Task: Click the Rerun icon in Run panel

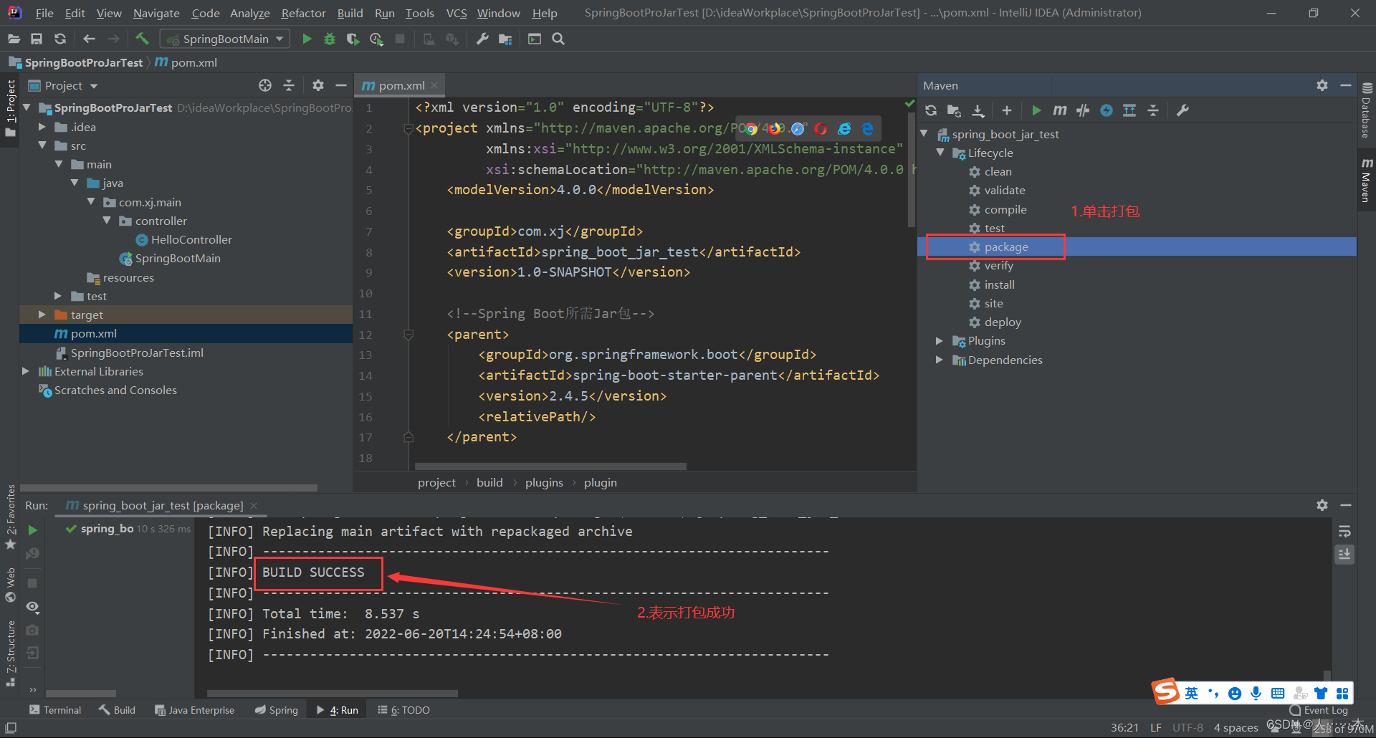Action: pyautogui.click(x=32, y=530)
